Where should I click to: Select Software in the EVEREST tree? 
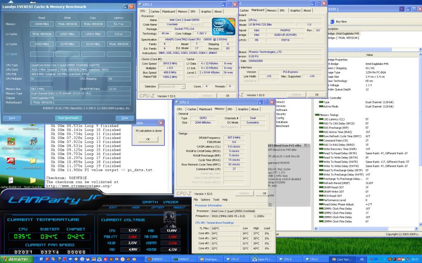281,110
